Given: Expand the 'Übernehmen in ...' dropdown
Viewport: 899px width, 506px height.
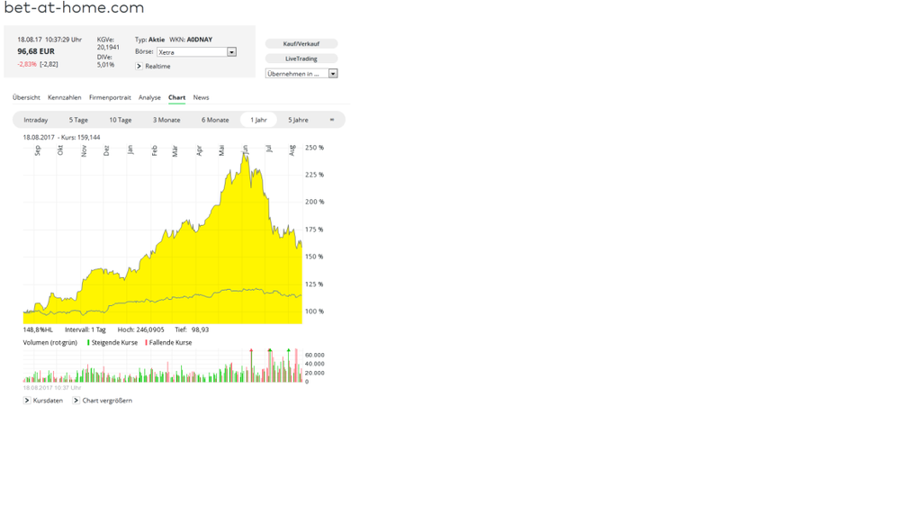Looking at the screenshot, I should pyautogui.click(x=332, y=74).
